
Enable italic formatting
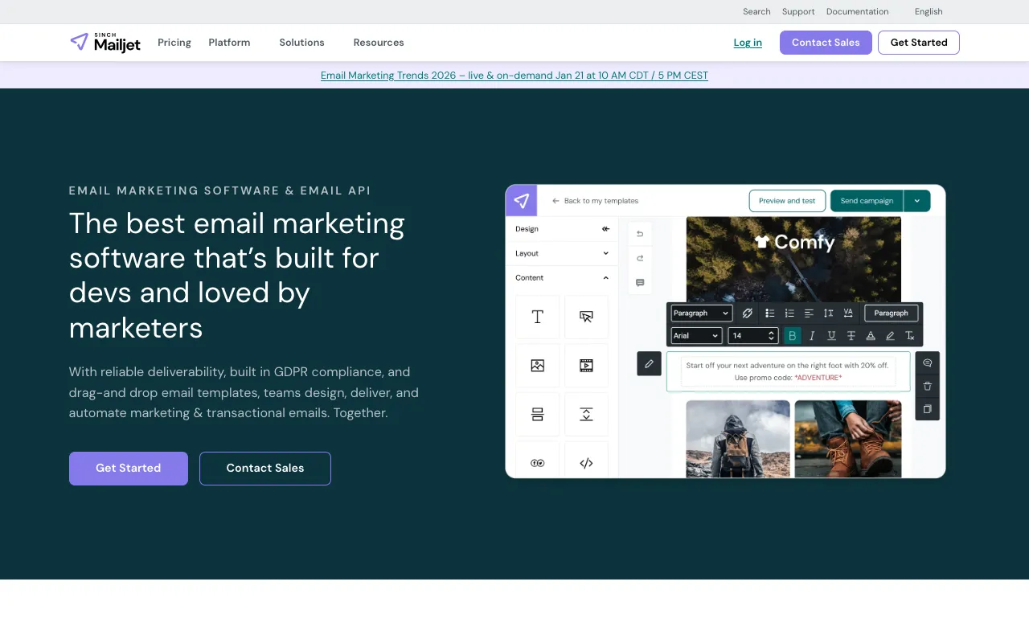tap(811, 336)
